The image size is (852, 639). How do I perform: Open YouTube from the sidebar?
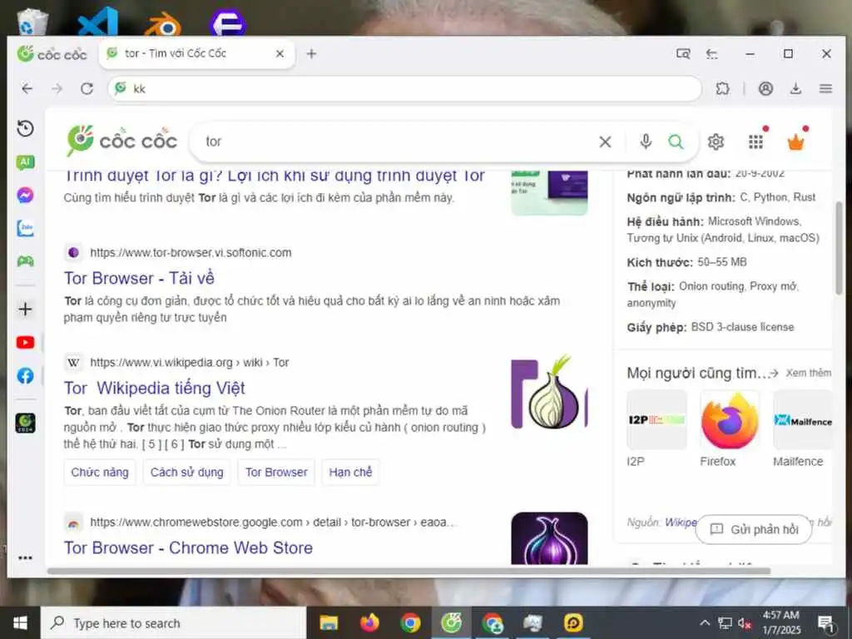[x=25, y=342]
